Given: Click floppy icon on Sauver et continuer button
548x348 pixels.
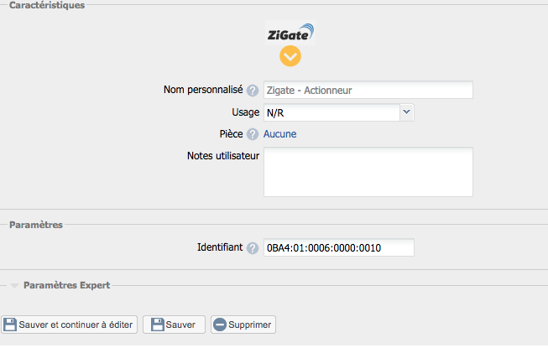Looking at the screenshot, I should [10, 325].
